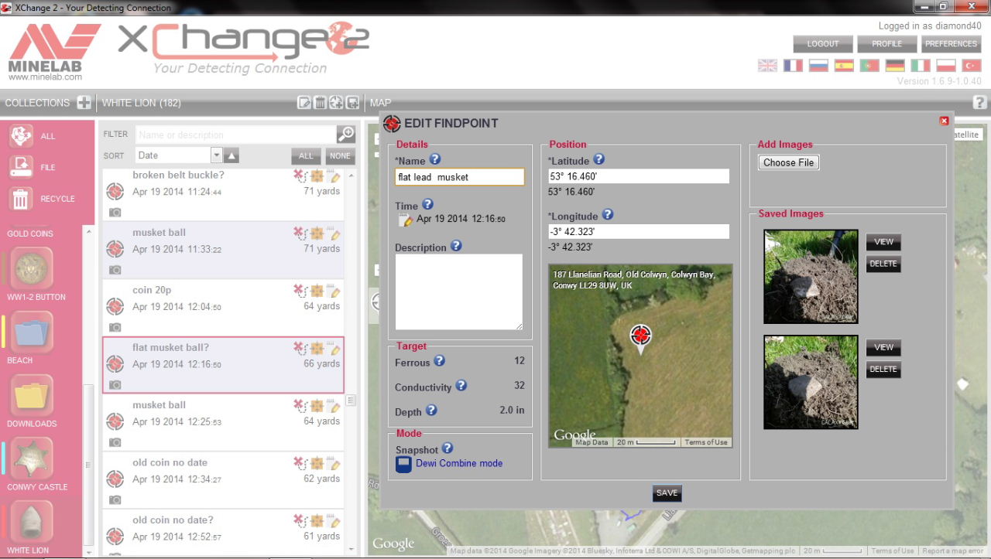Open the second saved image thumbnail

click(x=811, y=382)
